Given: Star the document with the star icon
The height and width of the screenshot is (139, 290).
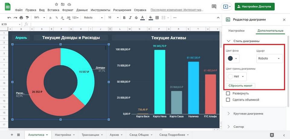Looking at the screenshot, I should (x=56, y=4).
